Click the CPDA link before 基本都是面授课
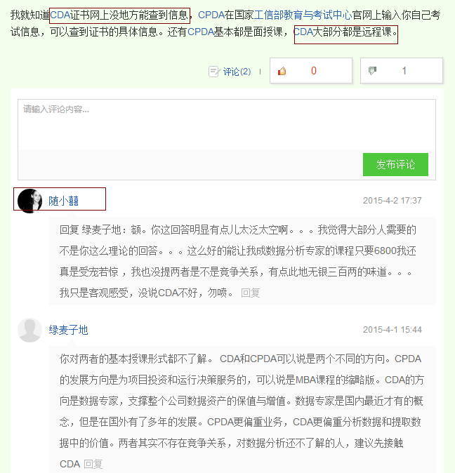Image resolution: width=455 pixels, height=473 pixels. [201, 32]
